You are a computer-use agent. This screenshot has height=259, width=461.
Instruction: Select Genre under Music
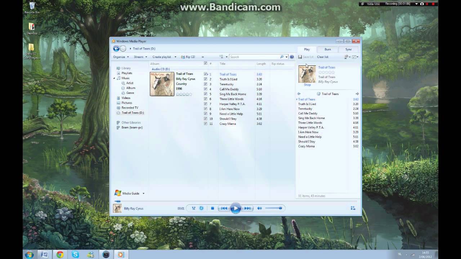coord(130,93)
